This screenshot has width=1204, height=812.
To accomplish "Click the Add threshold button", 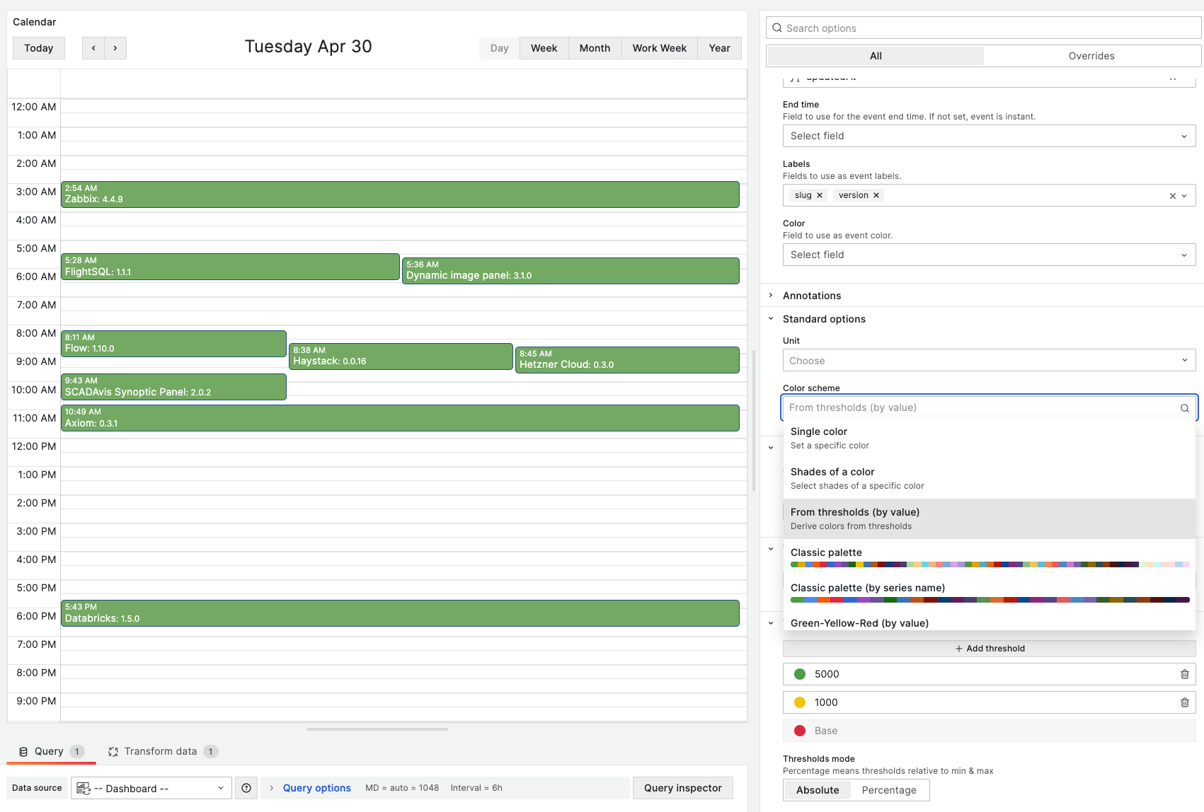I will coord(989,648).
